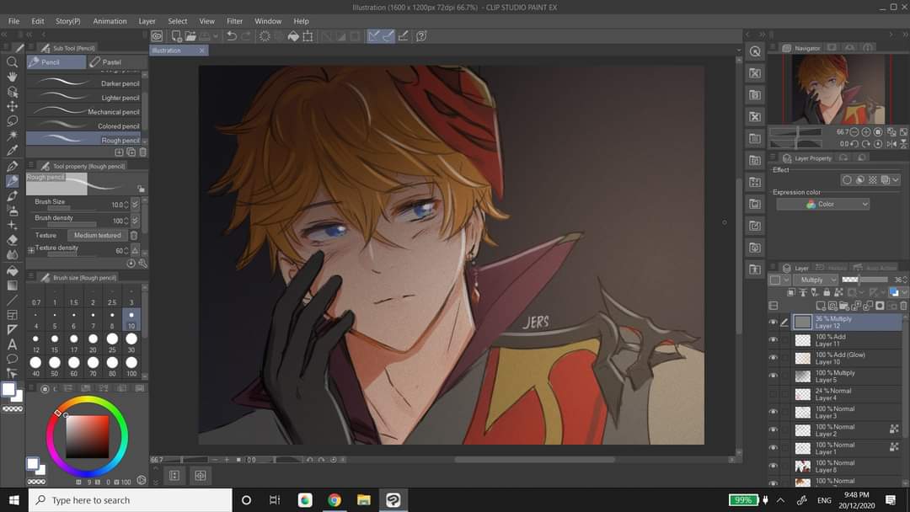Switch to the Pastel sub tool tab
Viewport: 910px width, 512px height.
(117, 61)
